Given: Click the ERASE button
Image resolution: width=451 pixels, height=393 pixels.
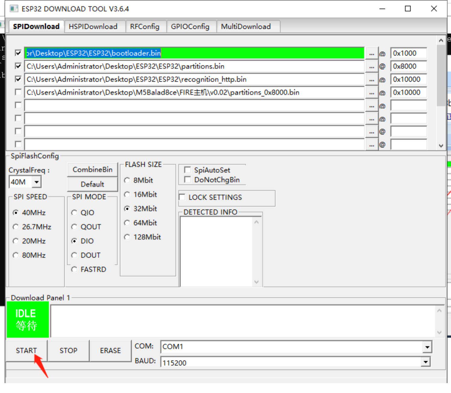Looking at the screenshot, I should tap(111, 351).
